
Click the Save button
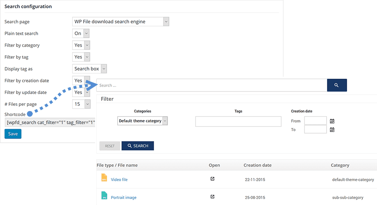pos(13,134)
